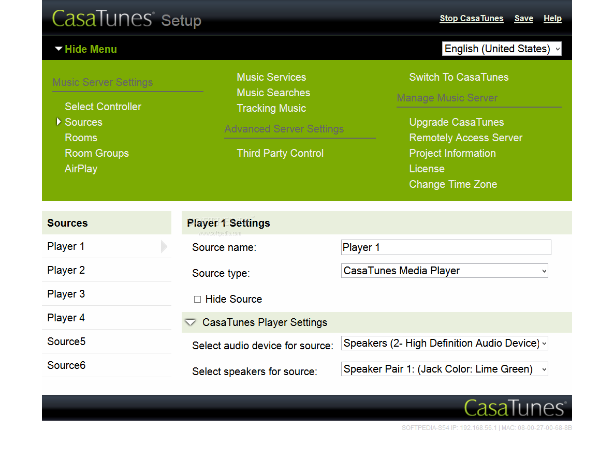Click the Player 1 Settings heading
Viewport: 614px width, 475px height.
tap(229, 223)
